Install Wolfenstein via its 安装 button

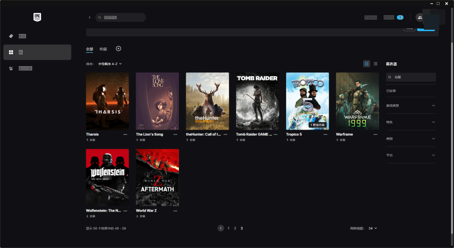(x=91, y=216)
